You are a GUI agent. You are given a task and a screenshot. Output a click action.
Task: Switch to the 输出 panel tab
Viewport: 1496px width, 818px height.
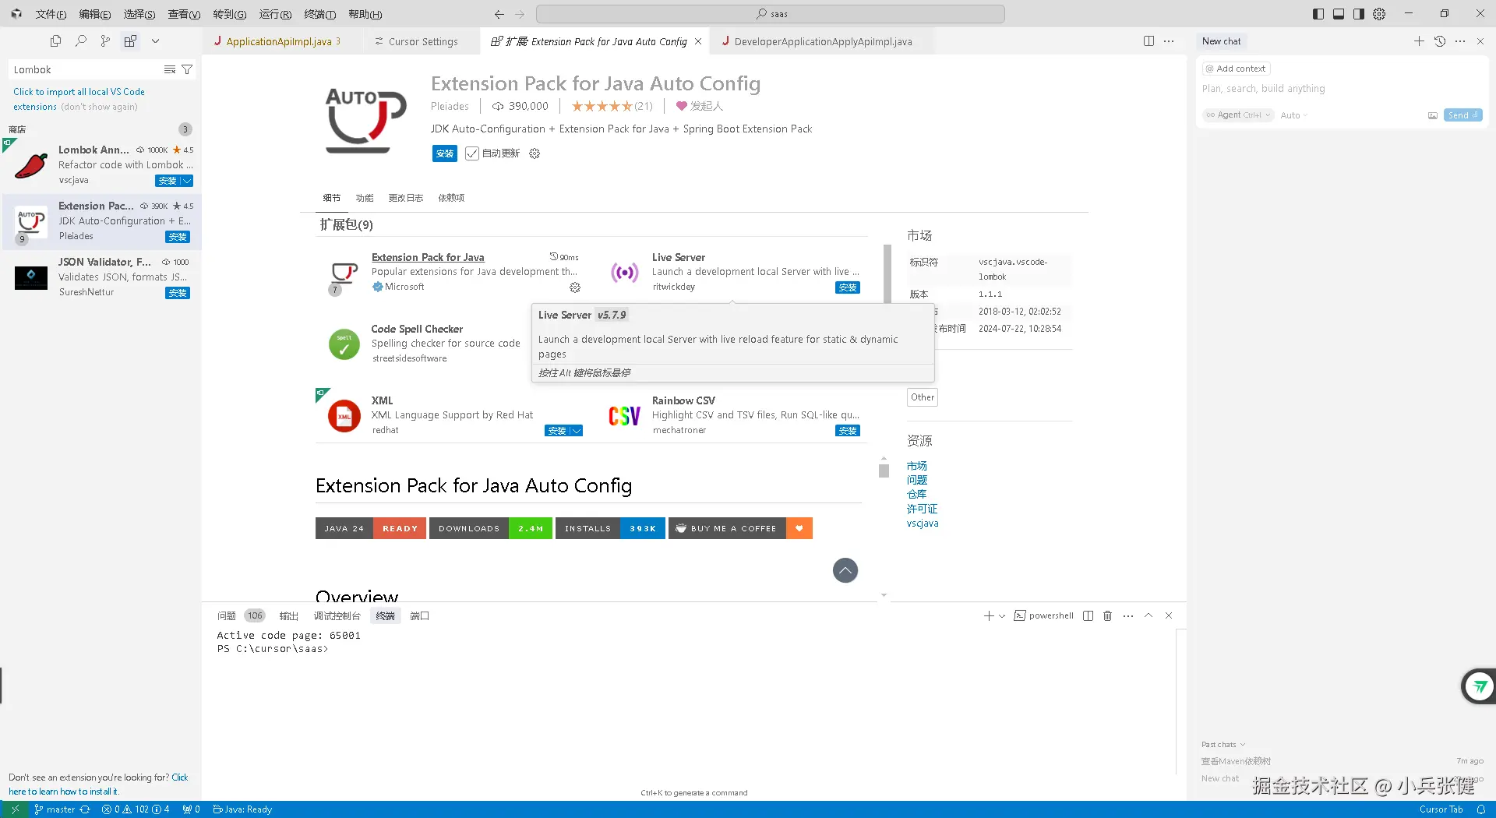[x=289, y=616]
